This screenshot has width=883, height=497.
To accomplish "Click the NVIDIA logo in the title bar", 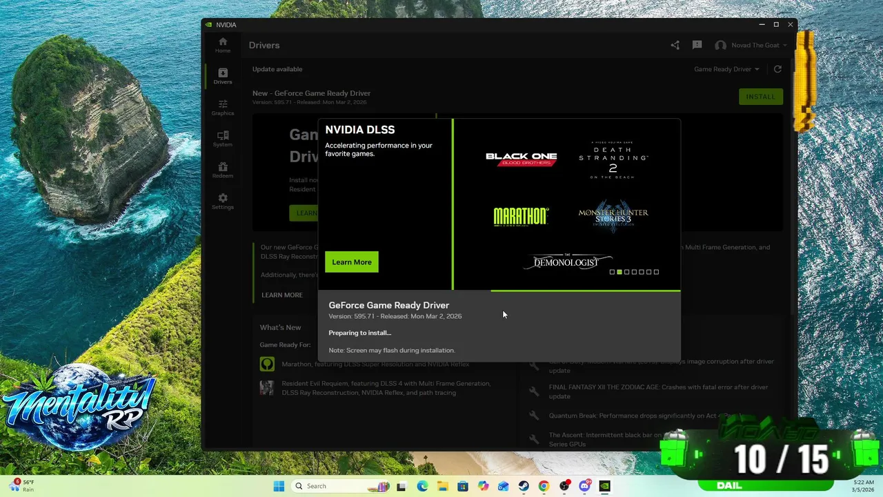I will pyautogui.click(x=209, y=25).
